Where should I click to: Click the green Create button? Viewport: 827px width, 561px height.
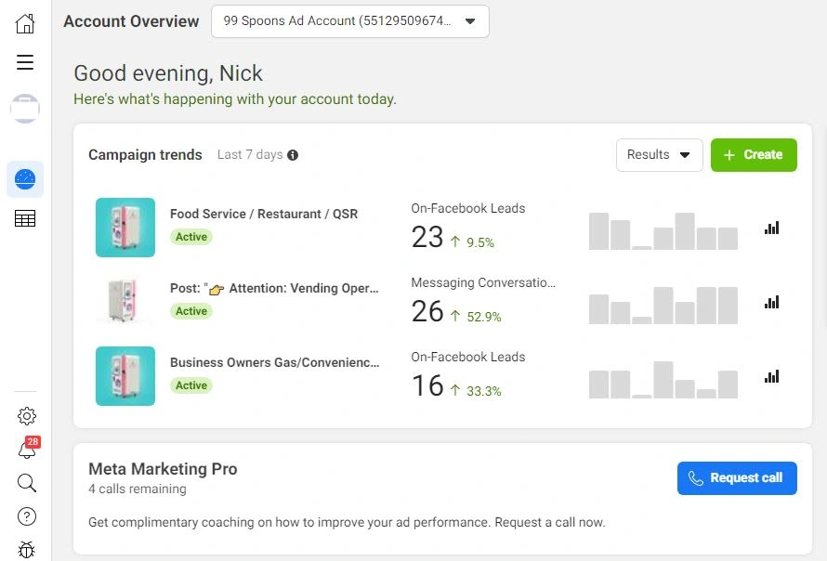click(x=754, y=155)
